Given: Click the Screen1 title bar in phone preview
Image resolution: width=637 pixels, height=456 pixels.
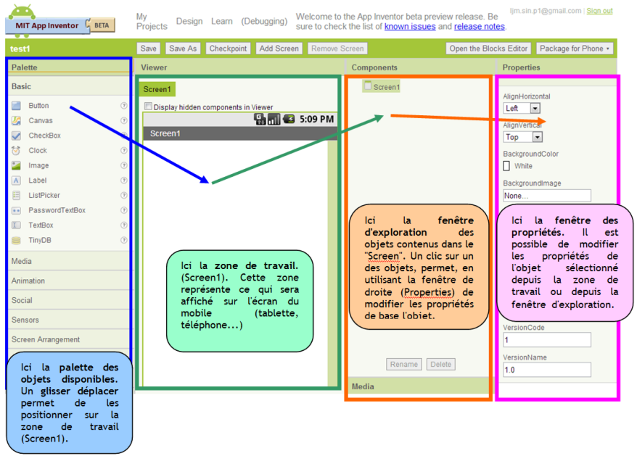Looking at the screenshot, I should pyautogui.click(x=240, y=133).
